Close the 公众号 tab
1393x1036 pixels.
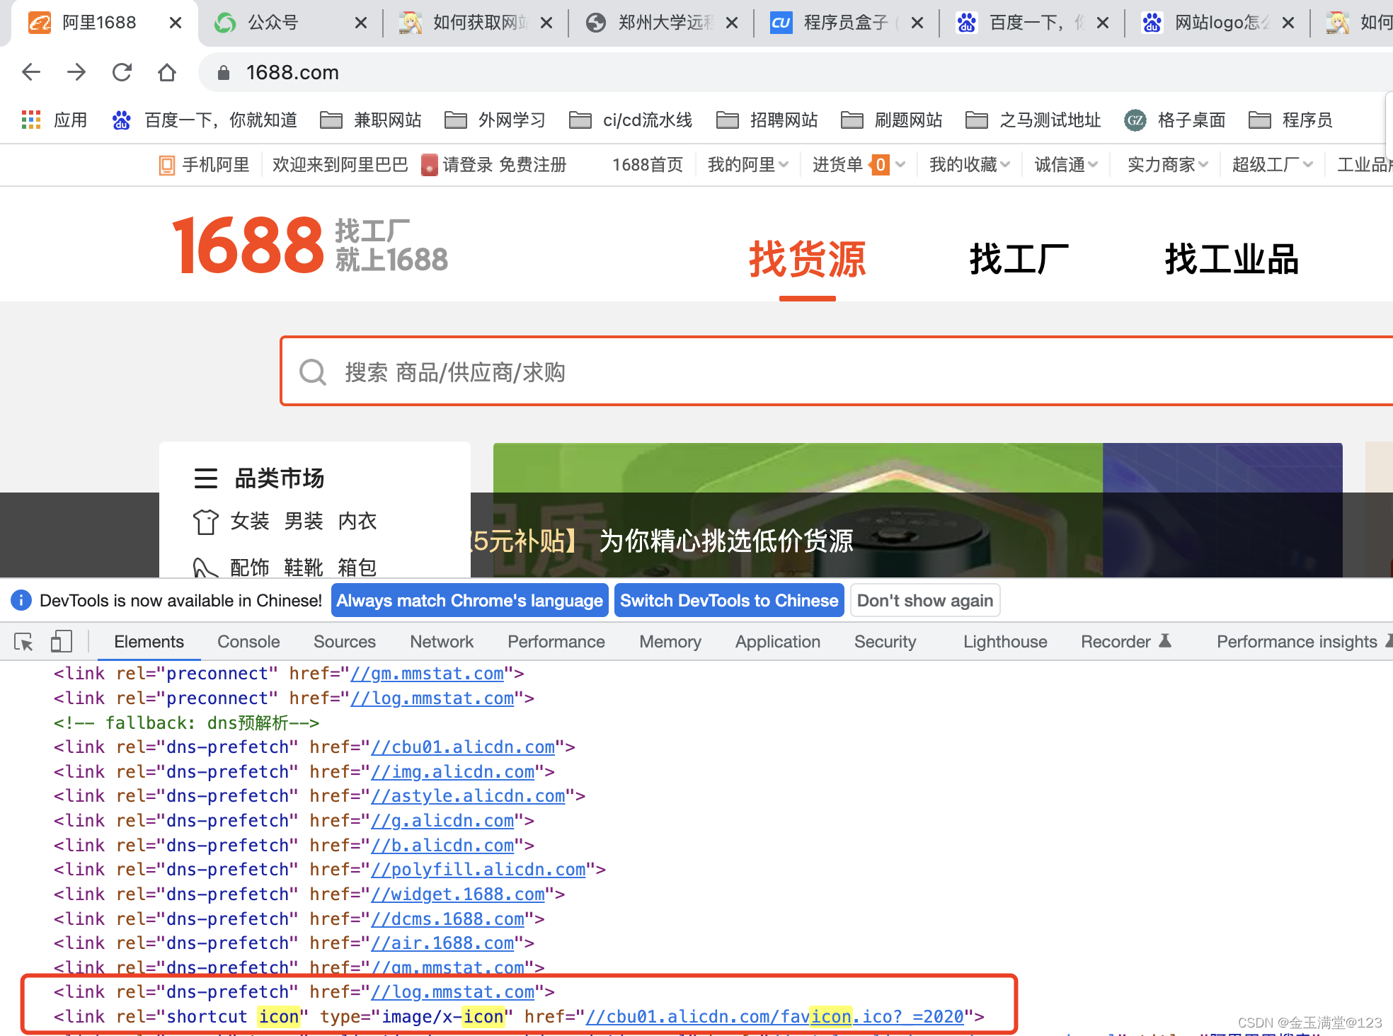(361, 23)
